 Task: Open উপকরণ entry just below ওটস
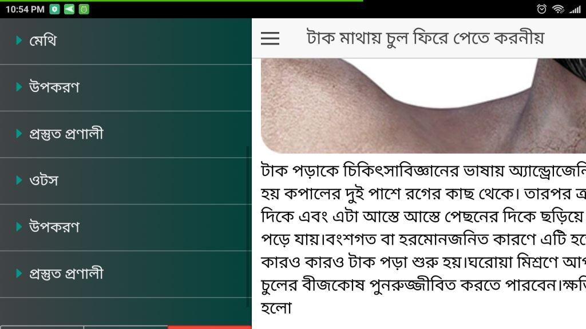(125, 227)
